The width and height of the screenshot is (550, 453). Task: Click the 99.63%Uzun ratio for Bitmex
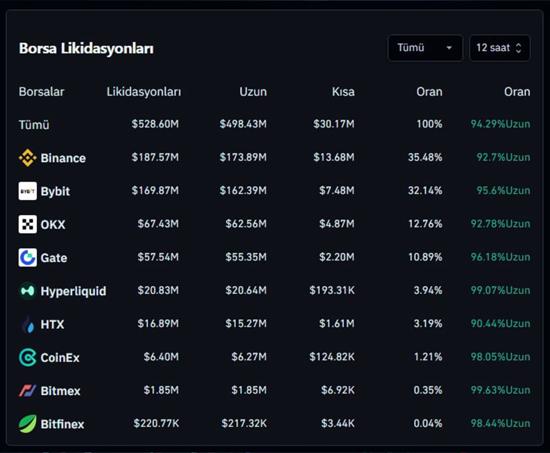click(x=500, y=390)
